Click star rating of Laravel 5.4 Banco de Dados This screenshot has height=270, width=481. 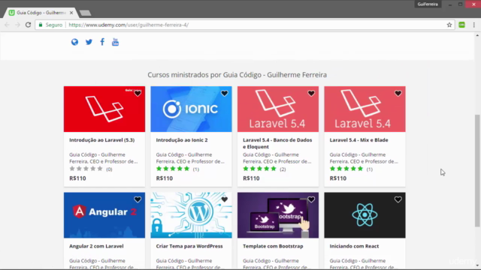[x=259, y=169]
